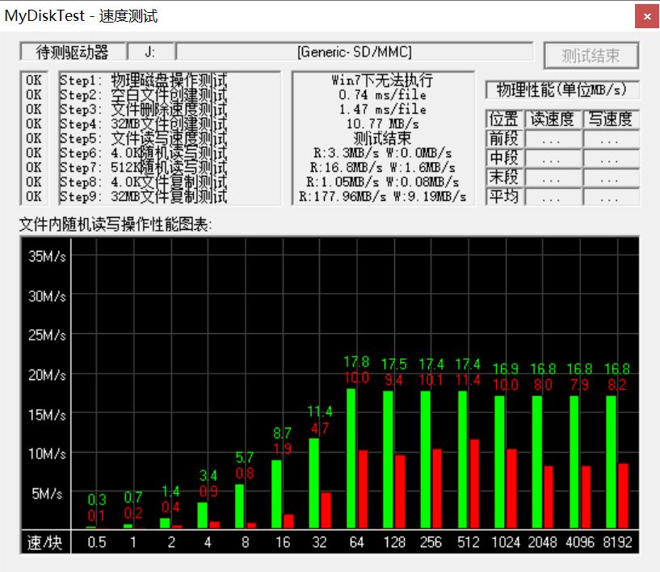Select the Generic- SD/MMC device name field

pos(355,52)
